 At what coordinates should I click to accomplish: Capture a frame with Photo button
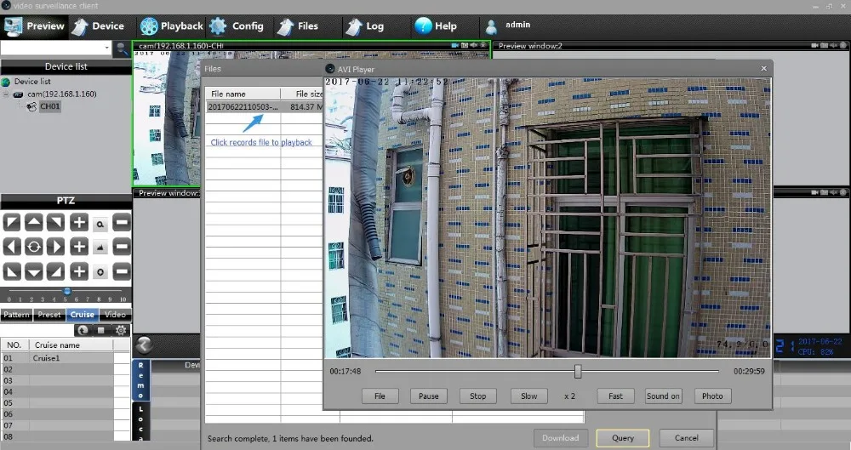point(712,396)
